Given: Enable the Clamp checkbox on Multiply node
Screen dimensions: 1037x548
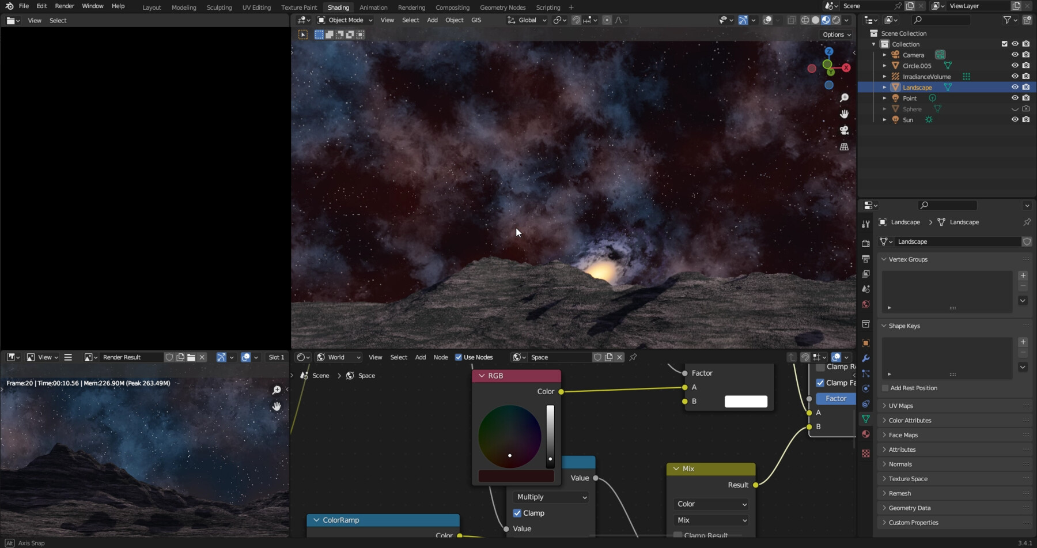Looking at the screenshot, I should (x=518, y=513).
